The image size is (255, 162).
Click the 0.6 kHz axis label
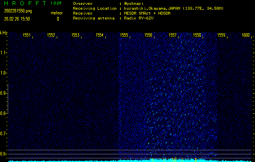tap(3, 154)
